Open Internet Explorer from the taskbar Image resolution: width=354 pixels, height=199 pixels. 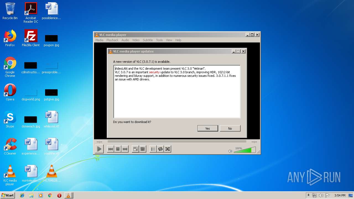(x=22, y=195)
